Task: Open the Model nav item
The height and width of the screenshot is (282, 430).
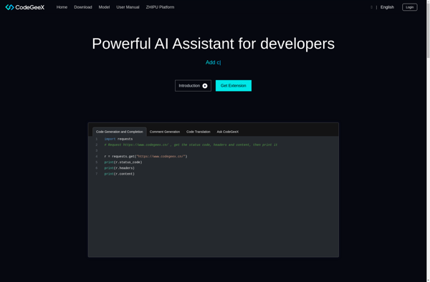Action: 104,7
